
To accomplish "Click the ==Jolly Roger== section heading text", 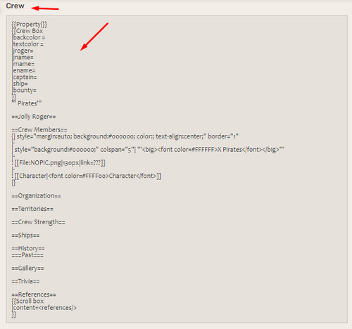I will click(34, 117).
